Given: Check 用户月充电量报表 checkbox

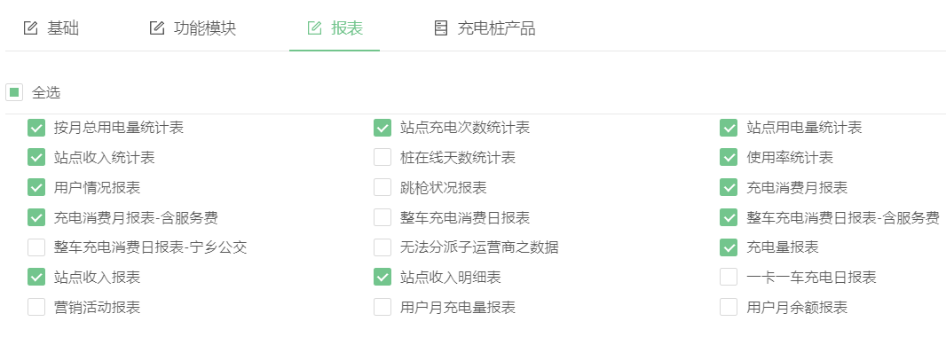Looking at the screenshot, I should click(x=382, y=308).
